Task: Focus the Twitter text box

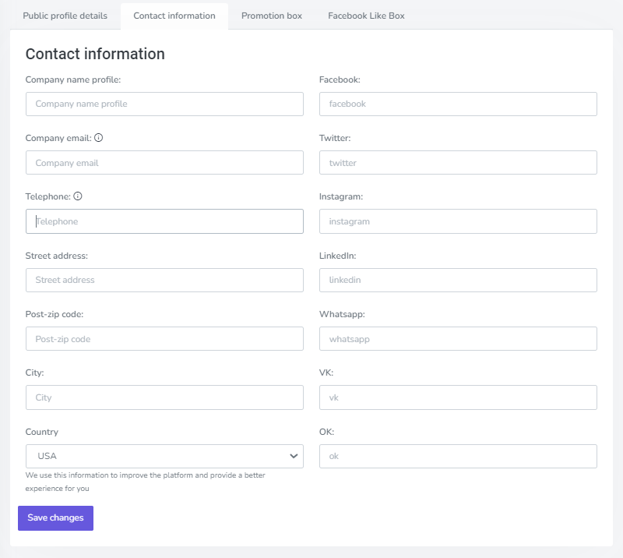Action: pyautogui.click(x=458, y=163)
